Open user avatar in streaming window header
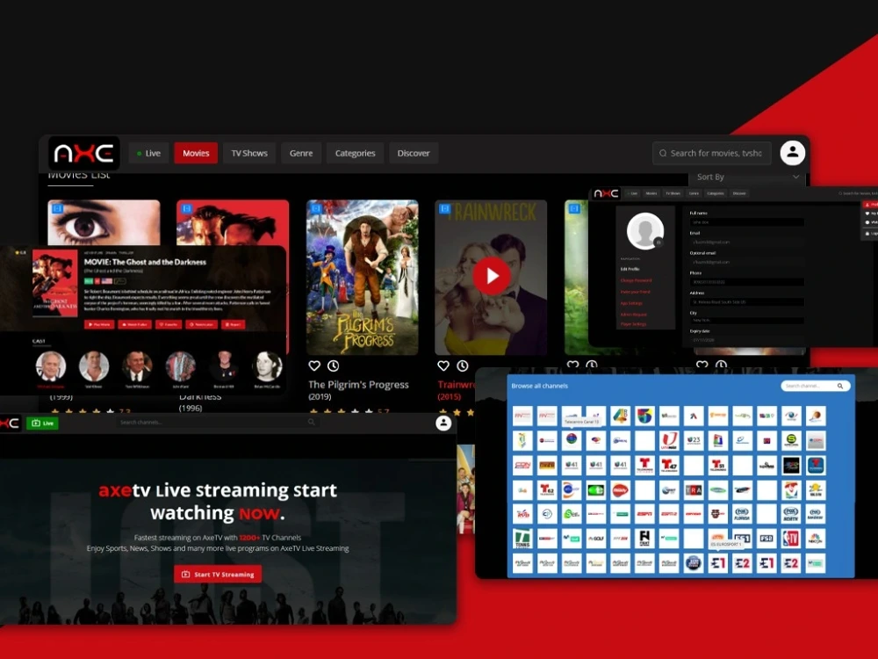The image size is (878, 659). coord(443,424)
